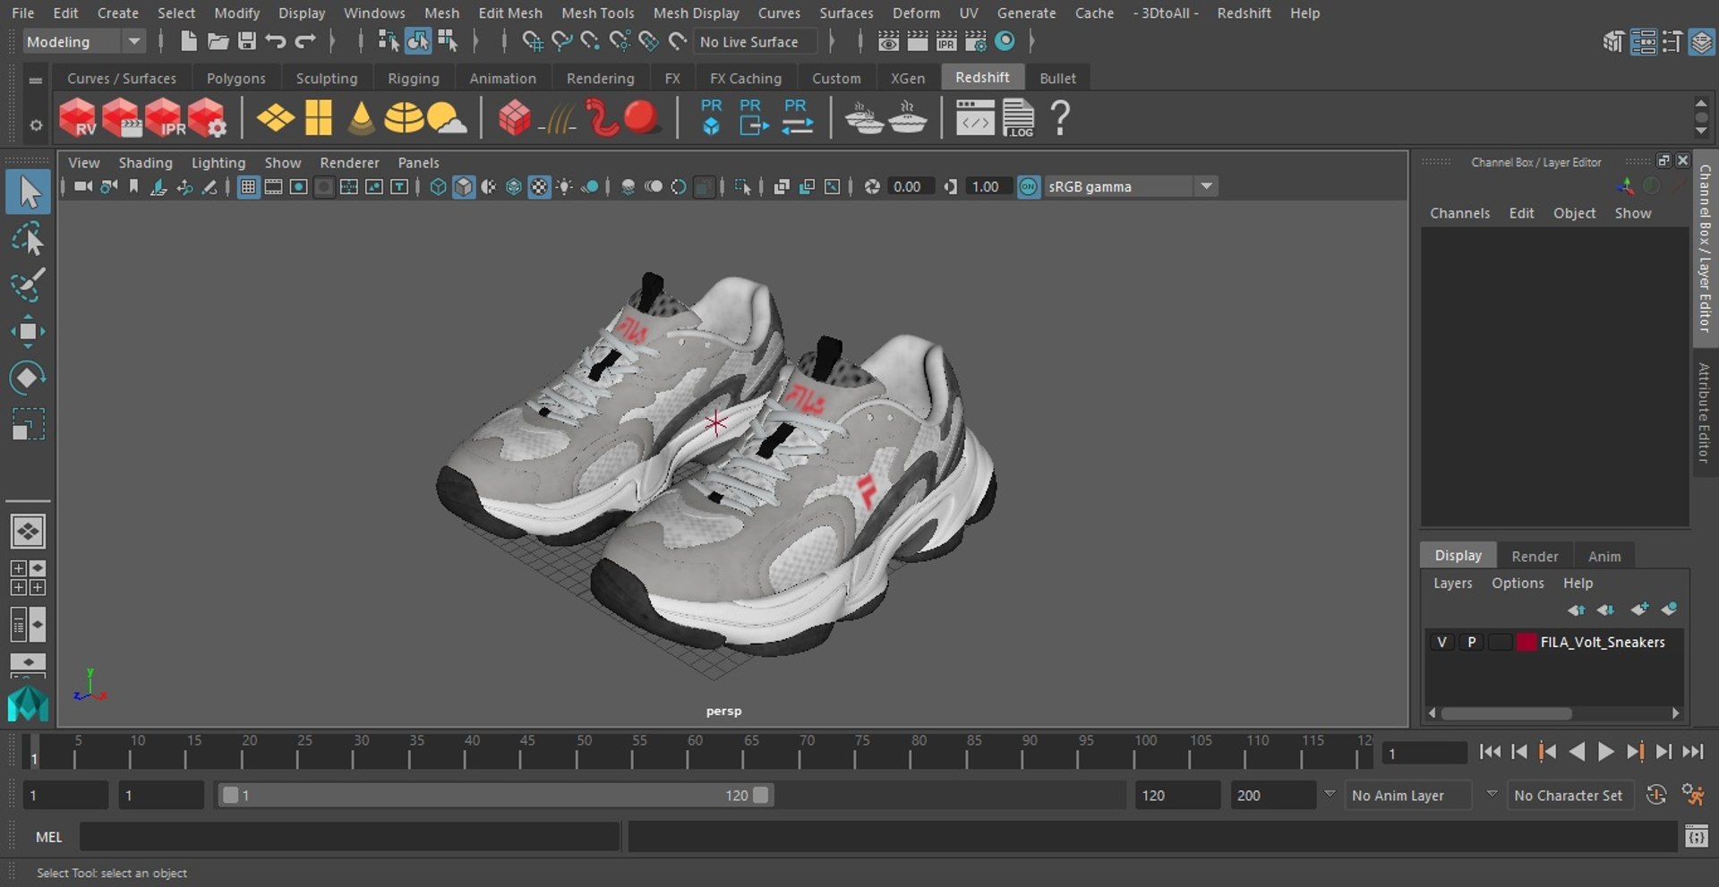Click the Open Scene folder icon
Screen dimensions: 1719x887
coord(218,41)
